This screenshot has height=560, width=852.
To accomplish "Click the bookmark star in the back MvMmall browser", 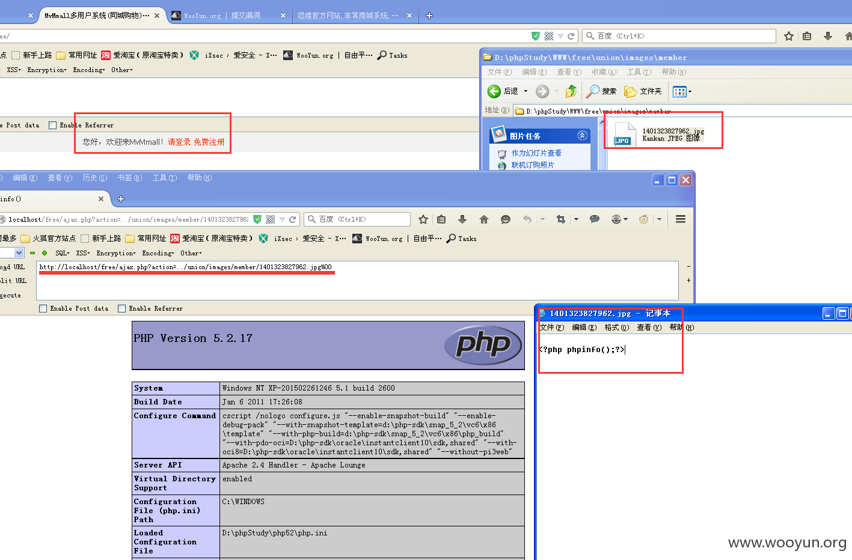I will click(789, 36).
